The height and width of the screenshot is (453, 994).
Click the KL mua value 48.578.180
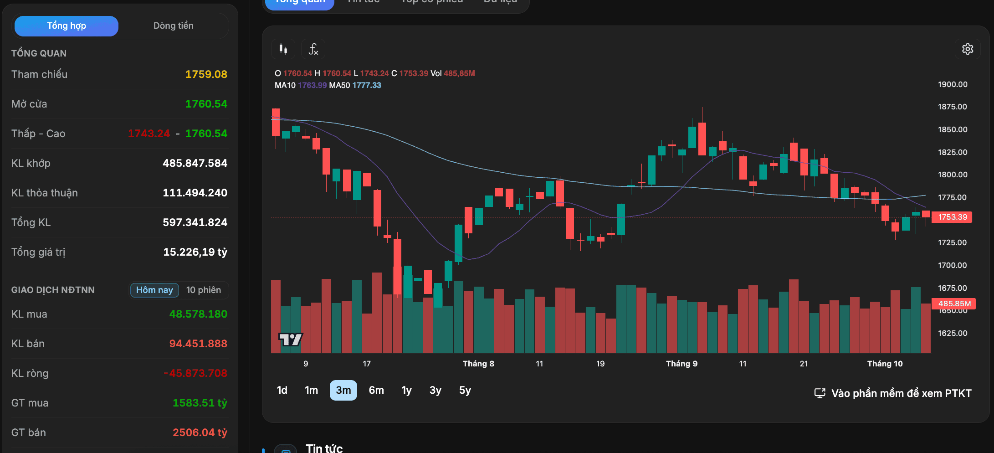coord(198,314)
